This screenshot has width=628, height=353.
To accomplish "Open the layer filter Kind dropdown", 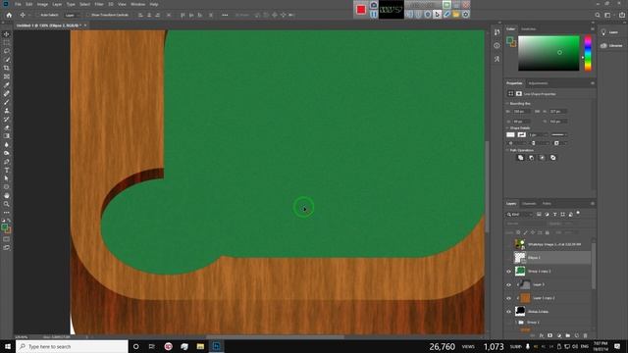I will [519, 214].
